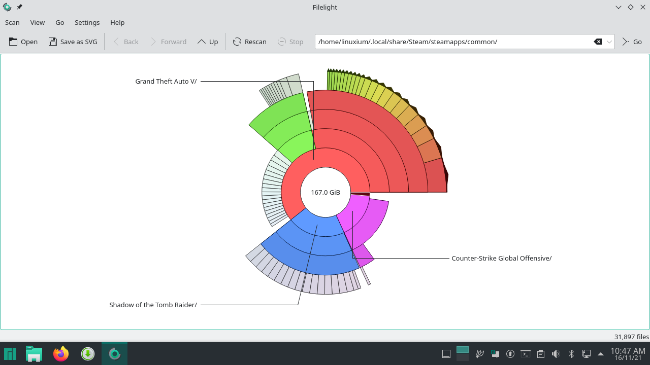Select the 167.0 GiB center circle

326,192
